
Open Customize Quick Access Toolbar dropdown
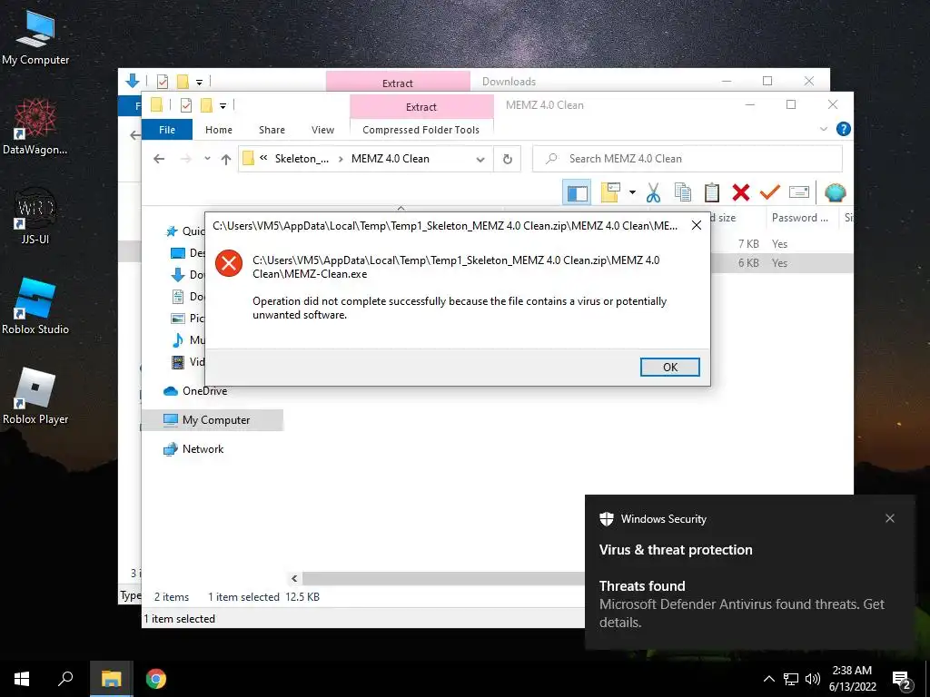(223, 105)
